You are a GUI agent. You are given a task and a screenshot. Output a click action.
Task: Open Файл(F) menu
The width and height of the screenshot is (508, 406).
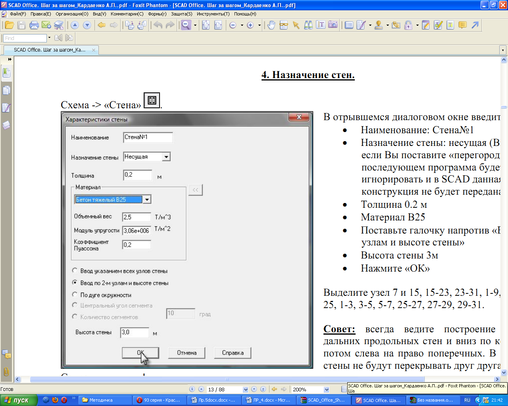18,14
